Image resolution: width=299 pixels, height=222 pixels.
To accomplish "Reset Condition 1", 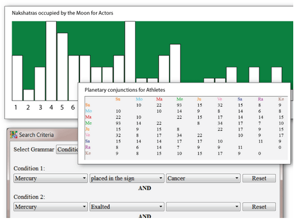I will [x=259, y=178].
